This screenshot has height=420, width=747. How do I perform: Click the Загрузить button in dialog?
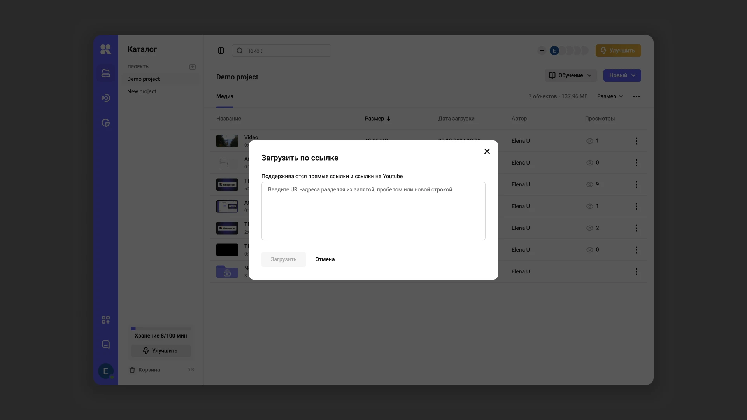coord(284,259)
